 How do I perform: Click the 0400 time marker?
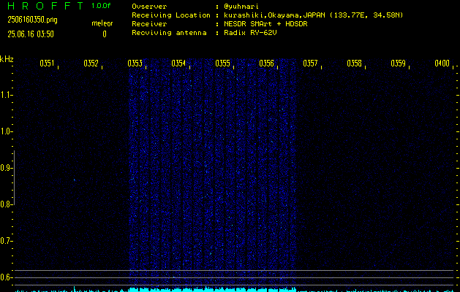point(442,64)
